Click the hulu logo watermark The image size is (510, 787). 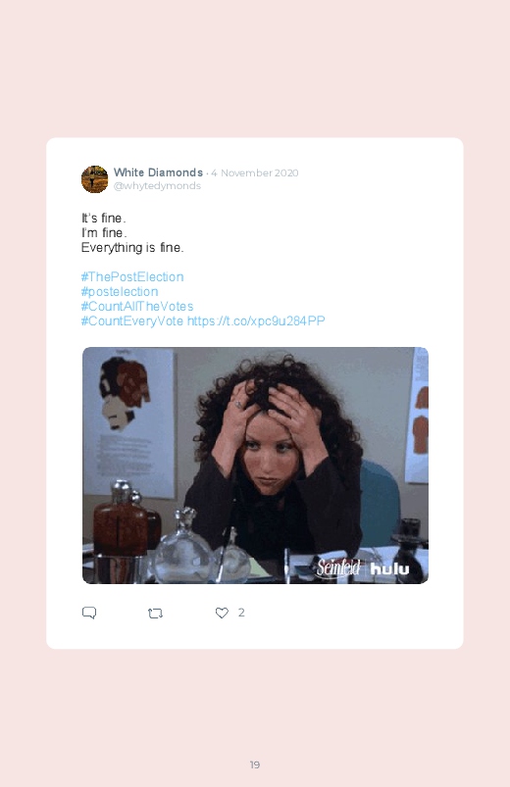[x=390, y=568]
